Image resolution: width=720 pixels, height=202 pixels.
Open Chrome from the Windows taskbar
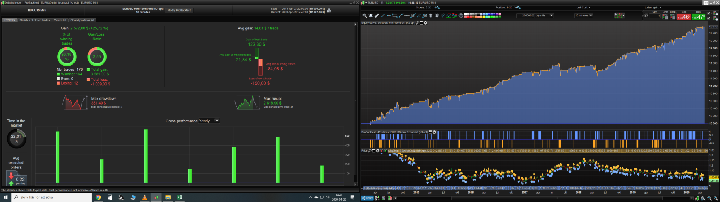pyautogui.click(x=98, y=197)
